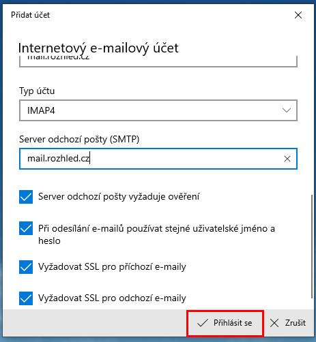
Task: Close the Přidat účet dialog window
Action: click(x=298, y=15)
